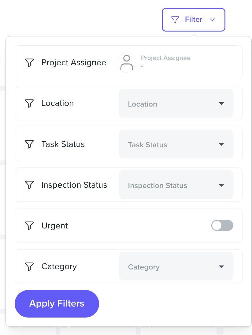Image resolution: width=252 pixels, height=335 pixels.
Task: Click the Apply Filters button
Action: tap(57, 303)
